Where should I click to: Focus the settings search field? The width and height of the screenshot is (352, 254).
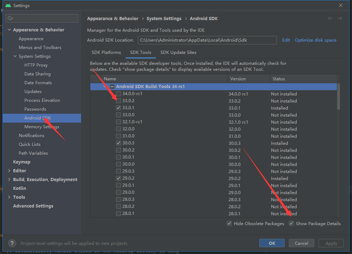pyautogui.click(x=42, y=18)
